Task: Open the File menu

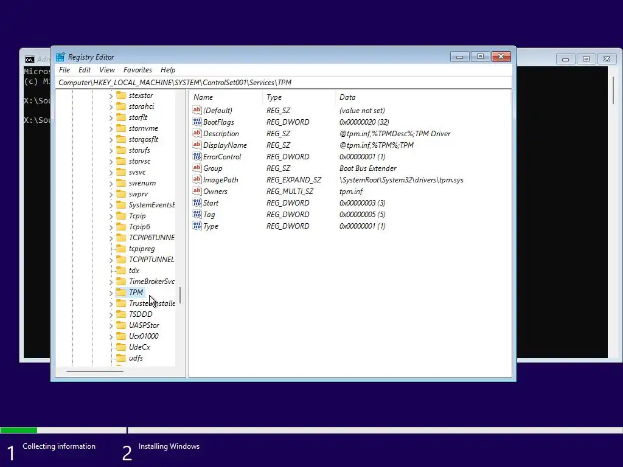Action: [x=64, y=70]
